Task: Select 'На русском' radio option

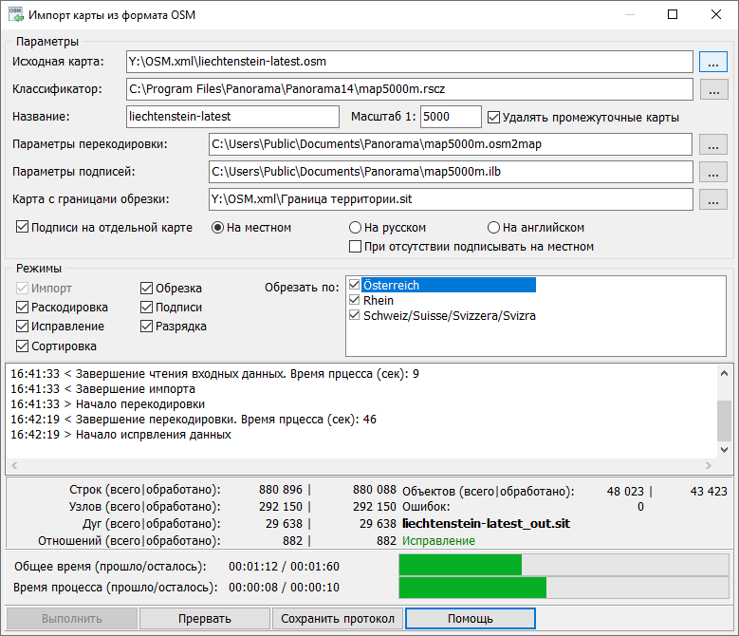Action: click(356, 228)
